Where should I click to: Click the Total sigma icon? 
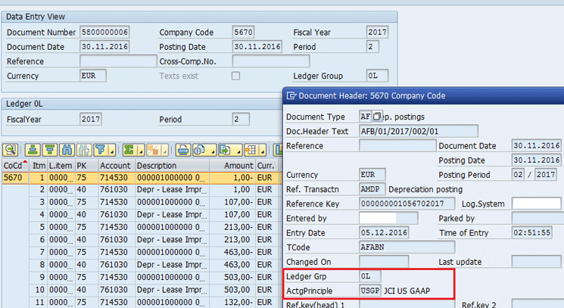pyautogui.click(x=131, y=149)
